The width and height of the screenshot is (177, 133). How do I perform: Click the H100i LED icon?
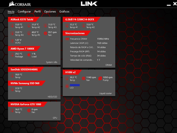pos(67,86)
